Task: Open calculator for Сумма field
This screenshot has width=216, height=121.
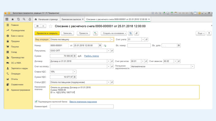Action: click(x=75, y=56)
